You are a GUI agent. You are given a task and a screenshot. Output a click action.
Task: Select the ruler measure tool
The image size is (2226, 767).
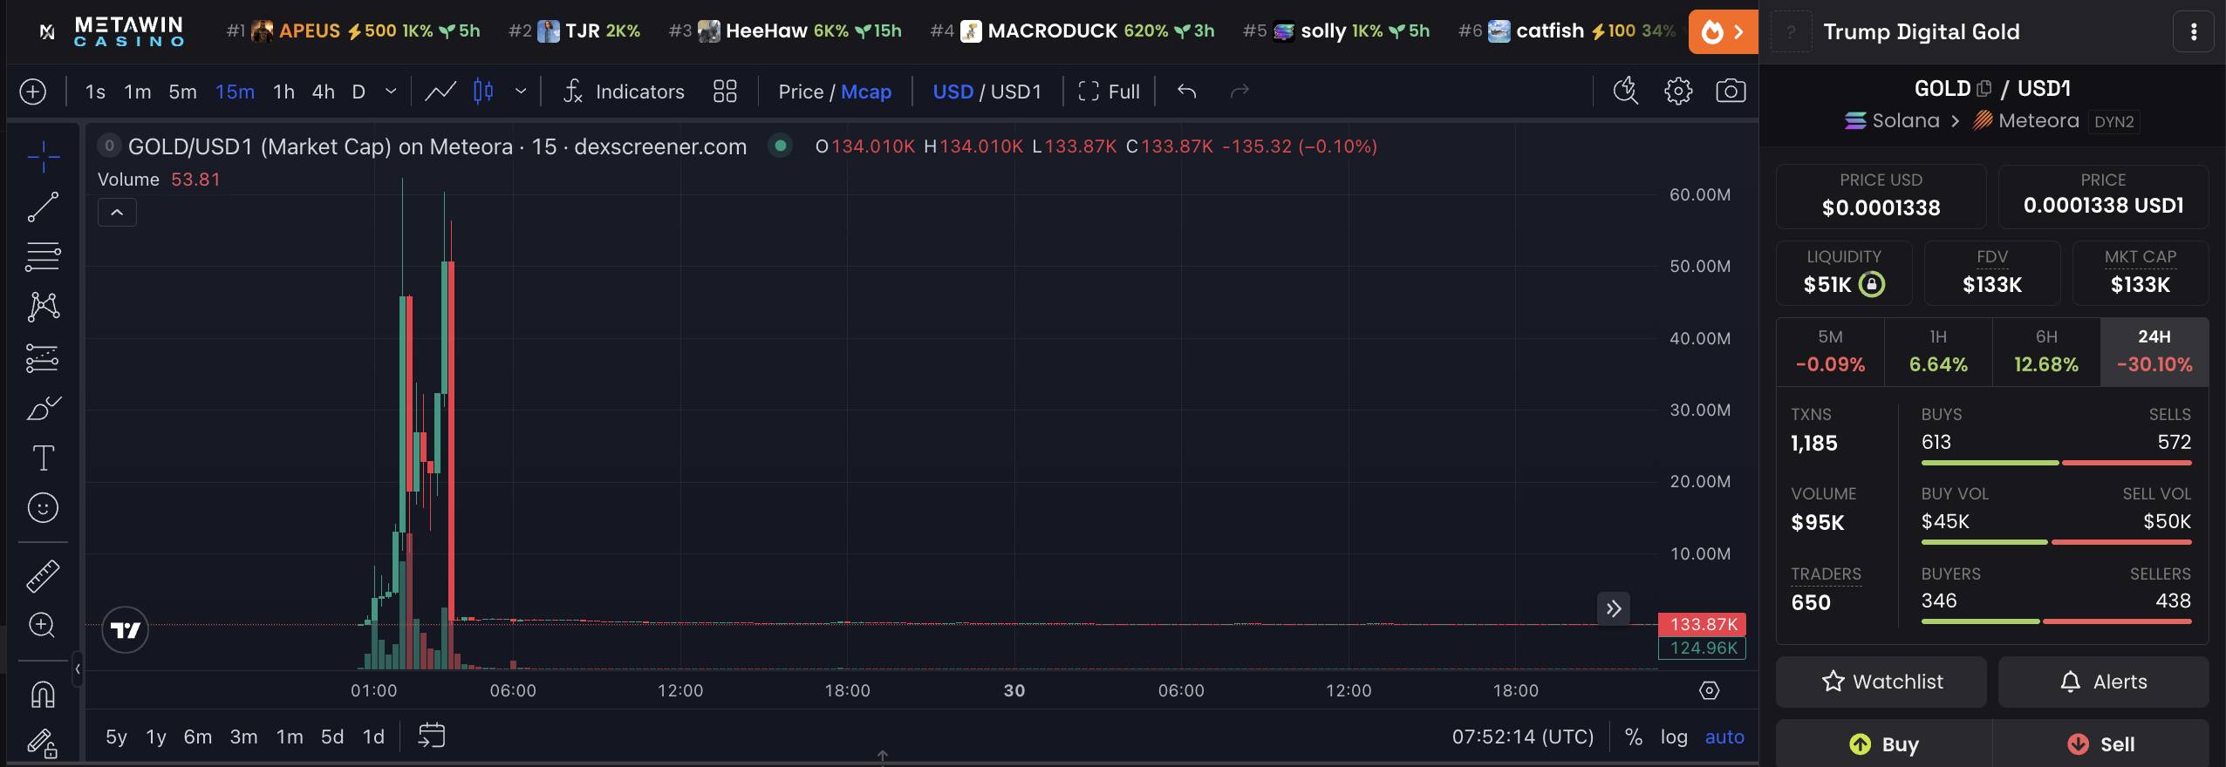click(x=43, y=575)
